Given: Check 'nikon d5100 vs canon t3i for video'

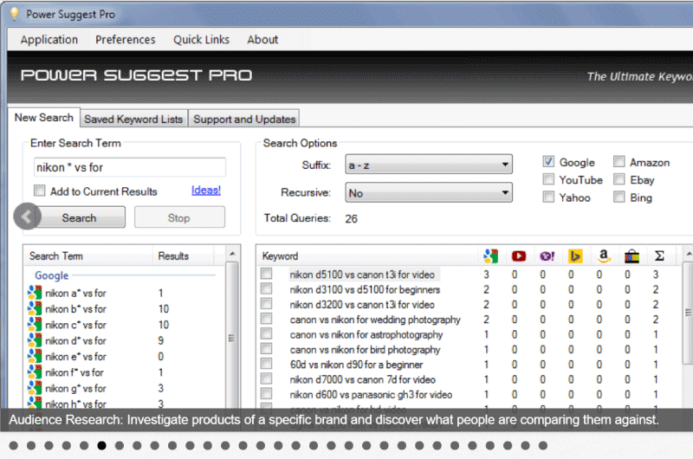Looking at the screenshot, I should [266, 274].
